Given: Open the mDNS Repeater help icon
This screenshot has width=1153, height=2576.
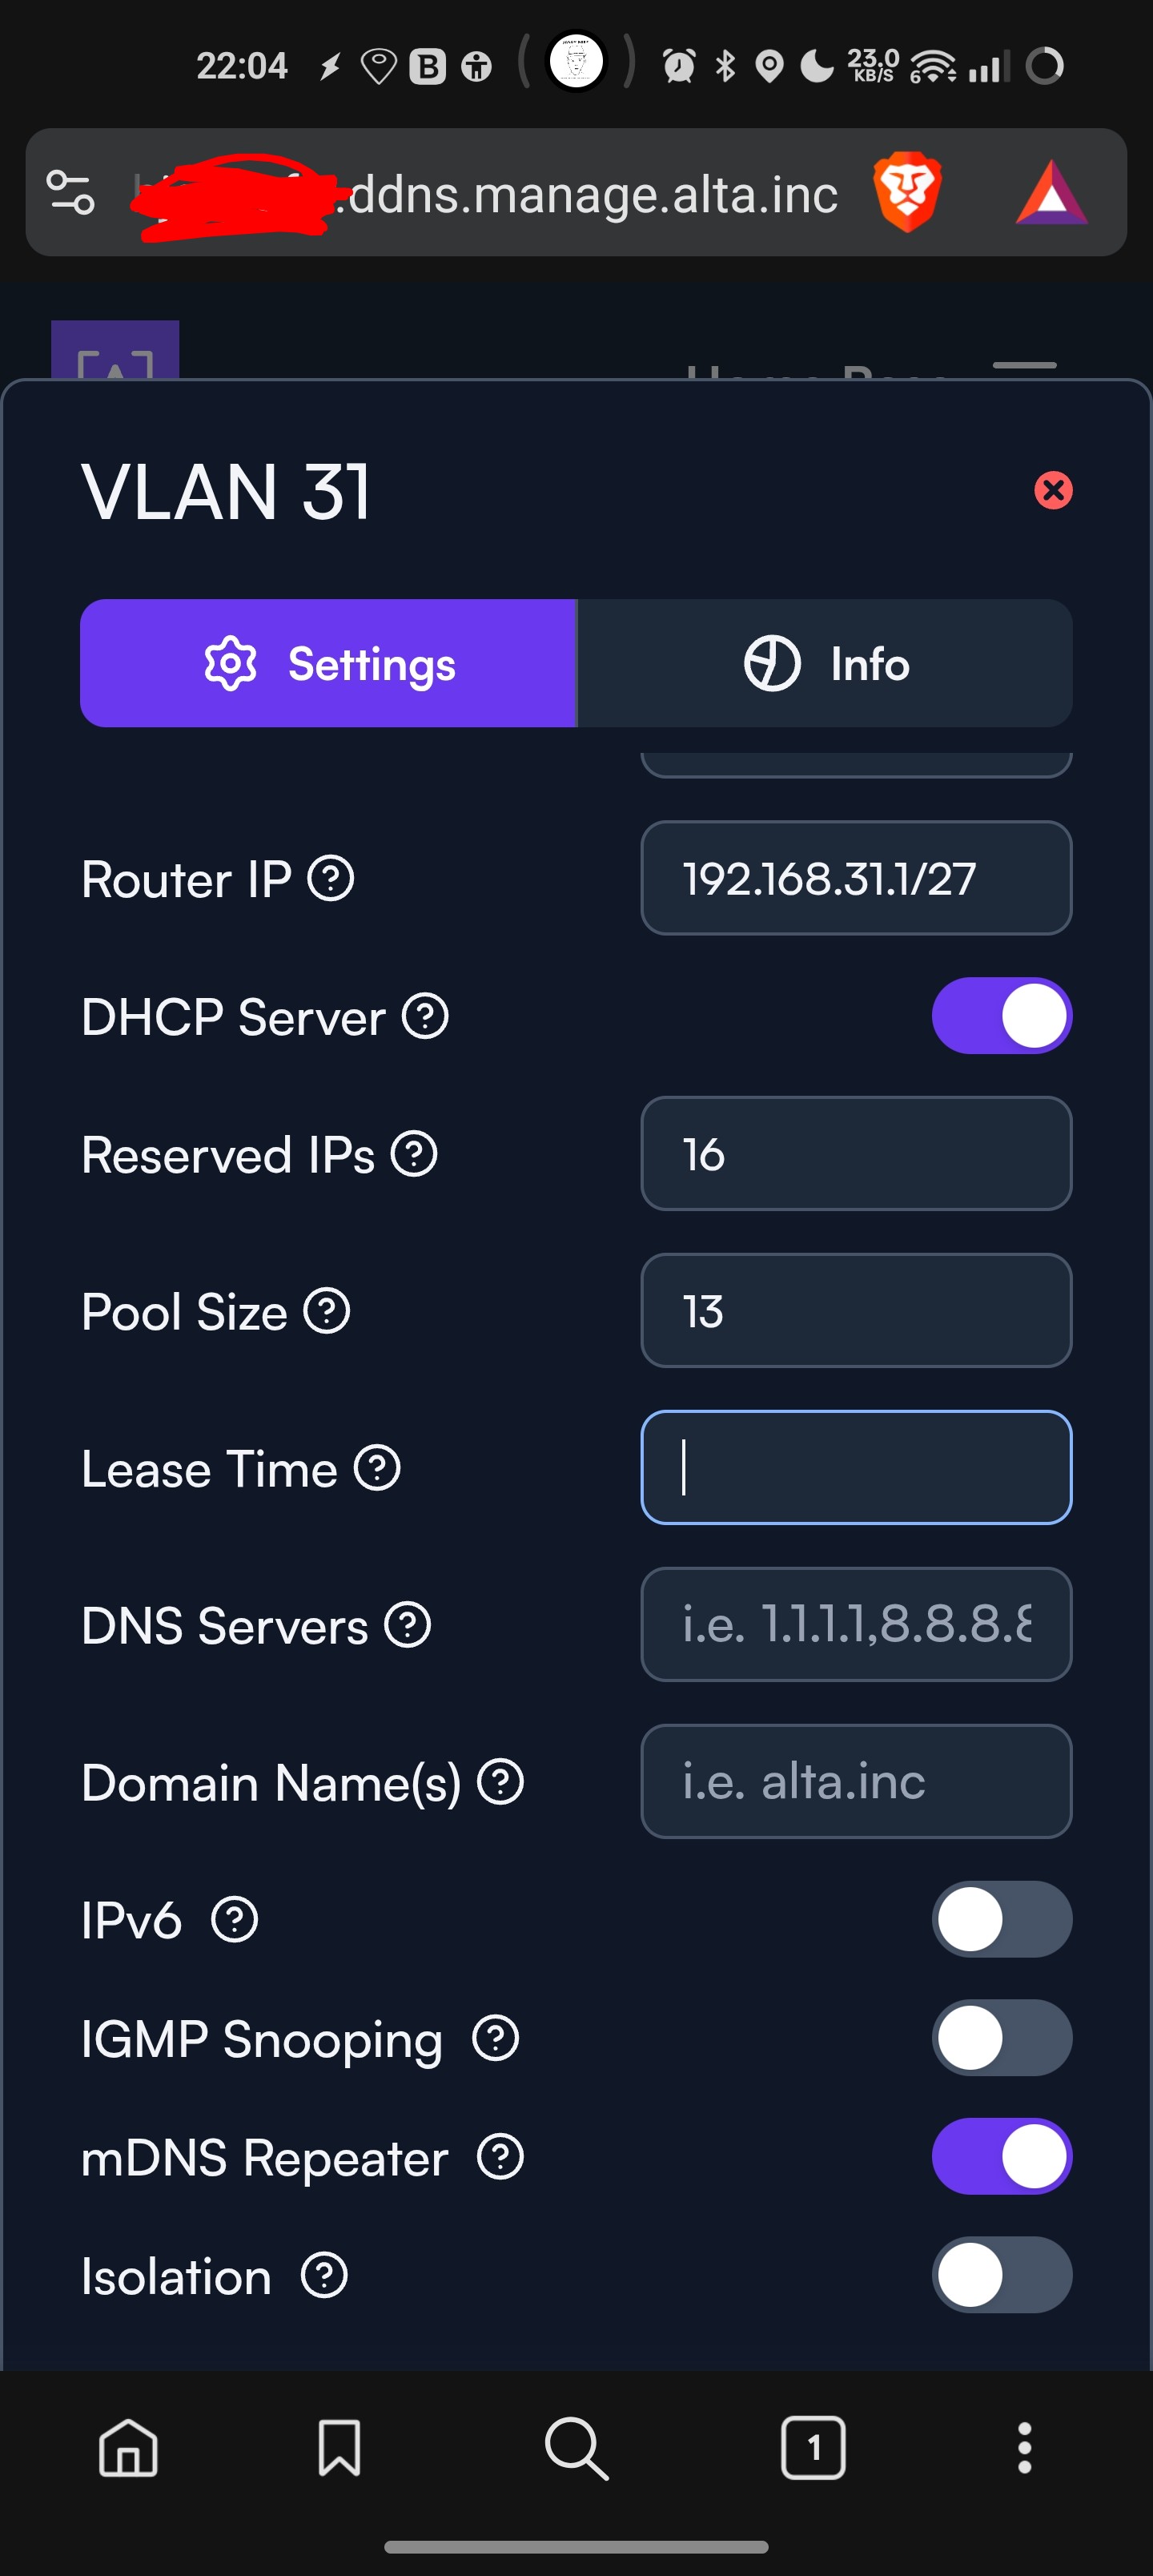Looking at the screenshot, I should coord(500,2157).
